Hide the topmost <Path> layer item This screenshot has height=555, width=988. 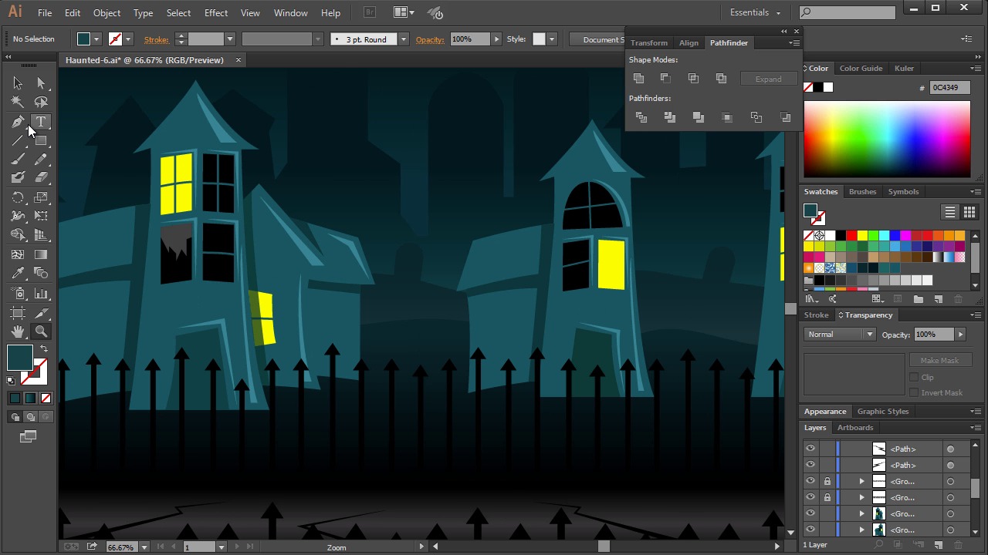point(810,449)
